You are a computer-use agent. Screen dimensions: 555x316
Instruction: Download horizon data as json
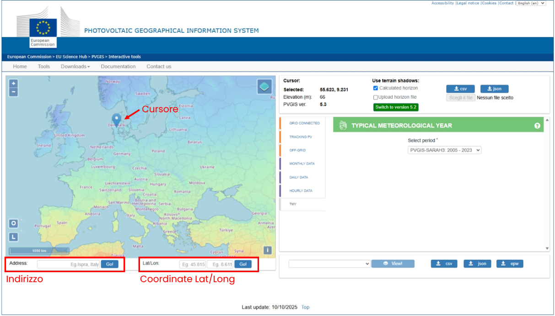[x=494, y=89]
